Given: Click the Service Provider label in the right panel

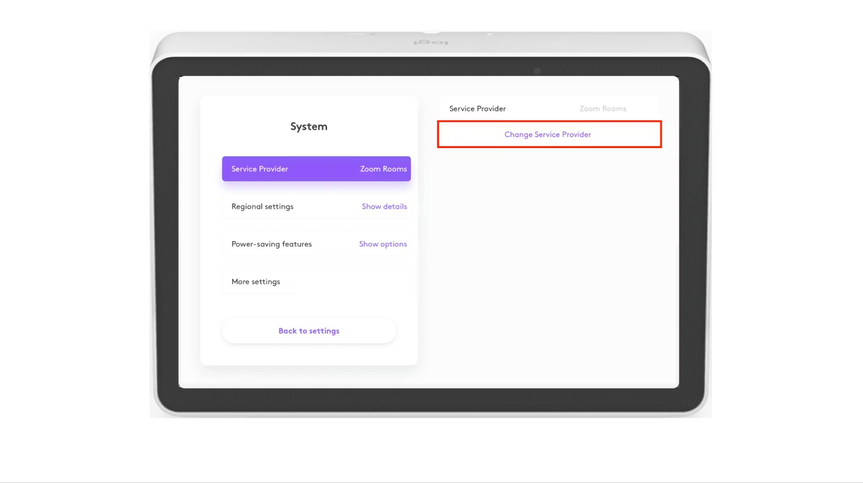Looking at the screenshot, I should click(x=477, y=109).
